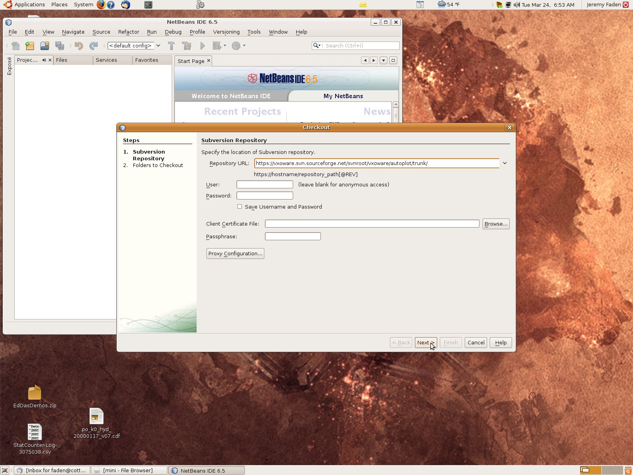
Task: Select the New File icon
Action: coord(15,46)
